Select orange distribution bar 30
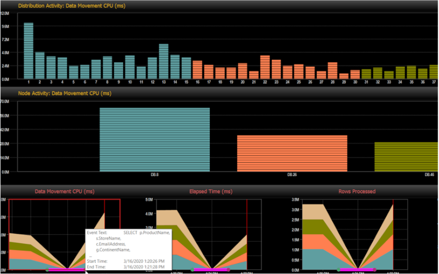This screenshot has height=274, width=439. tap(355, 74)
